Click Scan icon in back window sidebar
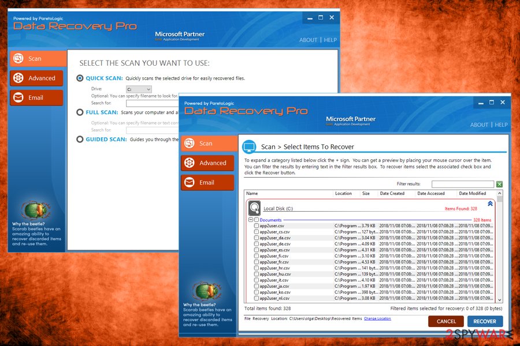Viewport: 520px width, 346px height. 18,59
